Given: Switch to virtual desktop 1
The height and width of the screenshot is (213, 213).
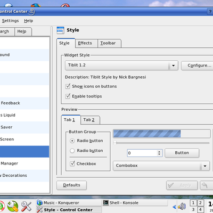Looking at the screenshot, I should click(193, 203).
